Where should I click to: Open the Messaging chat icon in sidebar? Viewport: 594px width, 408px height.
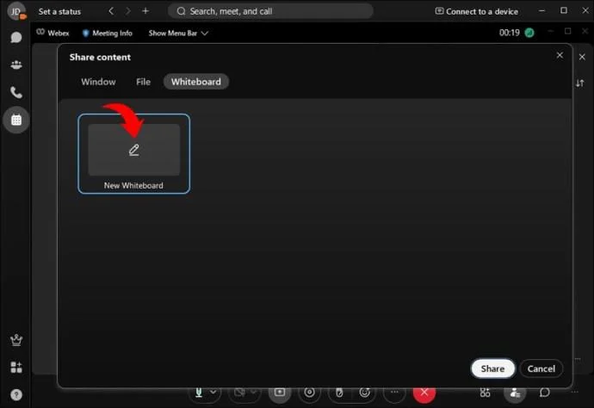coord(15,37)
